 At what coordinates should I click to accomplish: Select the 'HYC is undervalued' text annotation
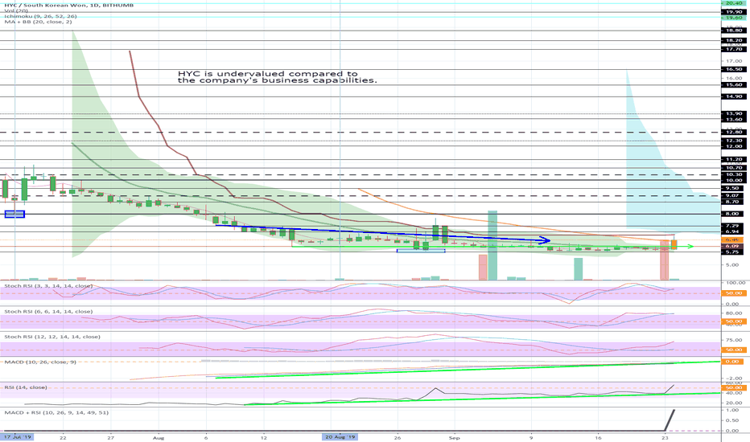278,77
